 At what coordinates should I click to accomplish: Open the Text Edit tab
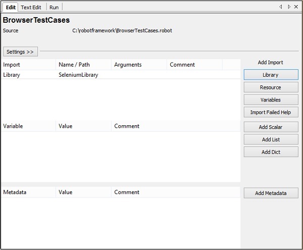tap(31, 8)
